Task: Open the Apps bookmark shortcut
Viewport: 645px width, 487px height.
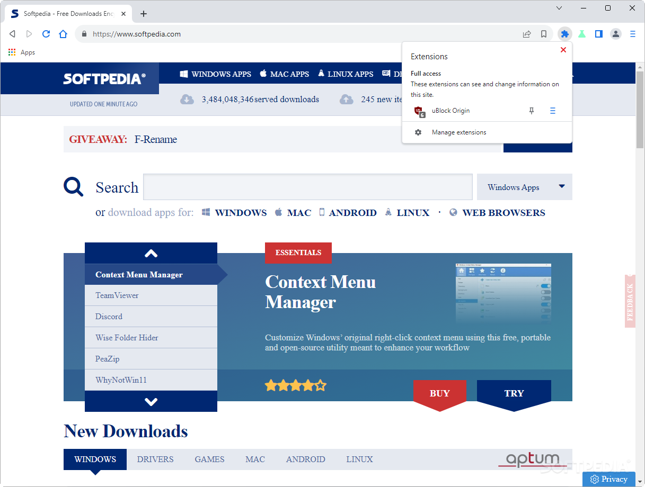Action: [22, 52]
